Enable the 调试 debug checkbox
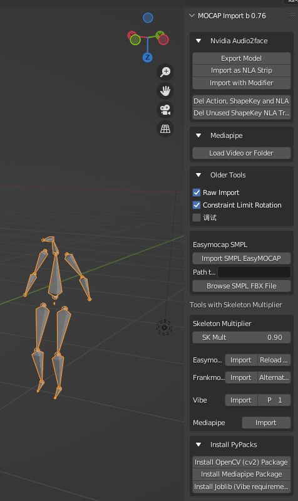The width and height of the screenshot is (298, 501). (x=197, y=218)
